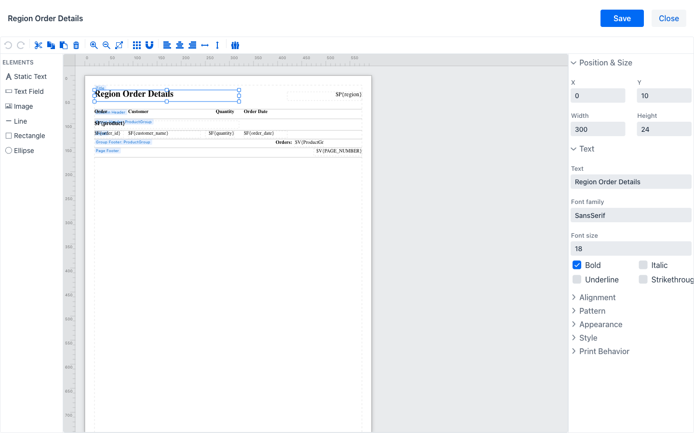Click the undo arrow icon
The width and height of the screenshot is (694, 433).
(x=8, y=45)
